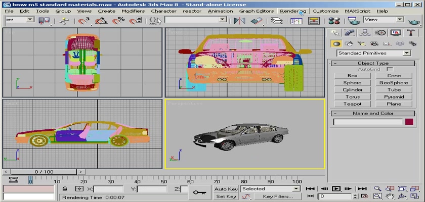425x202 pixels.
Task: Toggle Auto Key animation mode
Action: click(226, 189)
